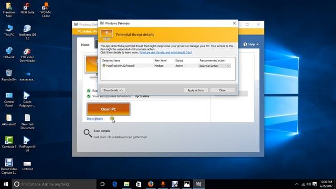Select This PC desktop icon
The image size is (336, 189).
click(x=9, y=30)
